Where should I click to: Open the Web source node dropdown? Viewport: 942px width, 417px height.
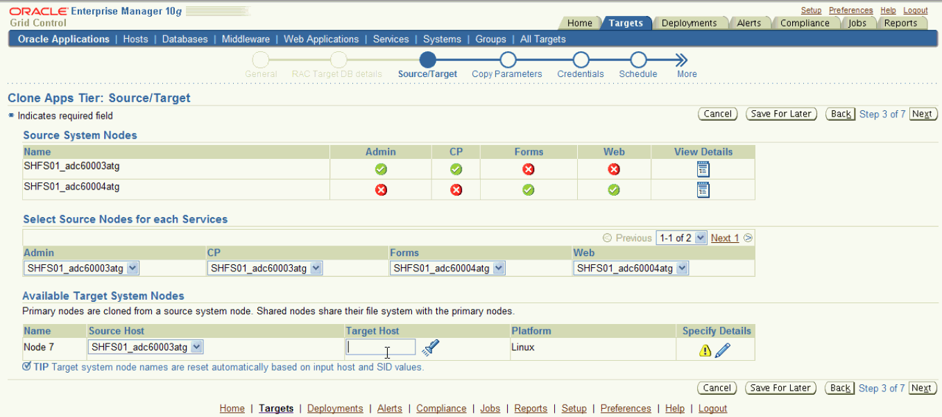(x=631, y=269)
